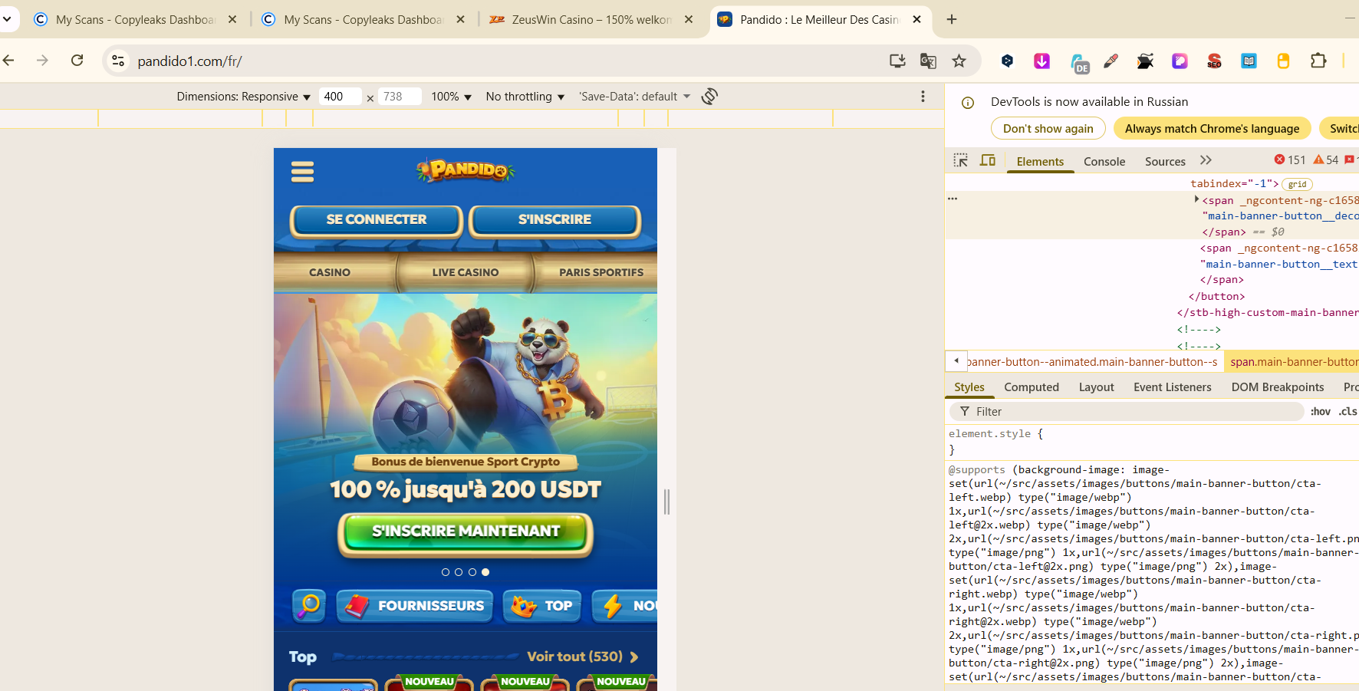Screen dimensions: 1359x691
Task: Toggle the grid overlay badge
Action: click(1297, 184)
